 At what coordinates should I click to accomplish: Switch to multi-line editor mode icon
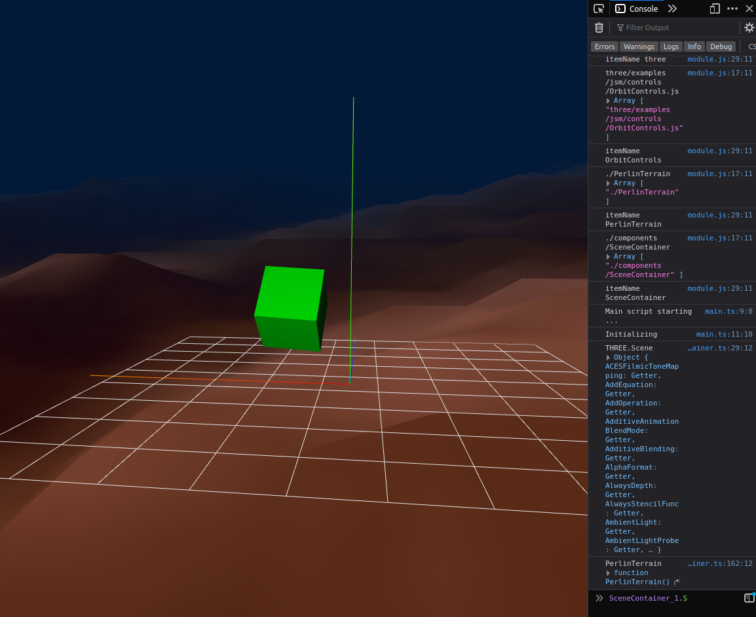pyautogui.click(x=749, y=598)
